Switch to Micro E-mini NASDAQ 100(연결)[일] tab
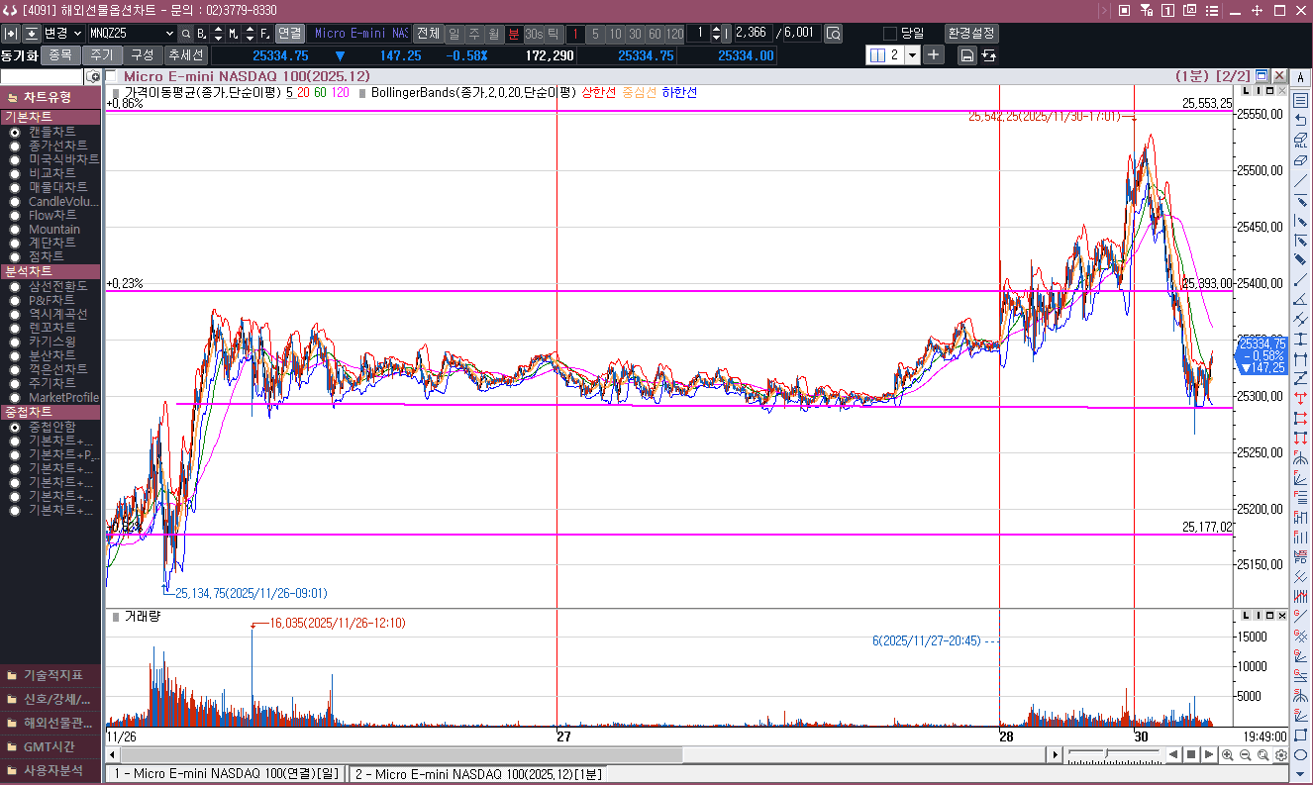Viewport: 1313px width, 785px height. 226,773
